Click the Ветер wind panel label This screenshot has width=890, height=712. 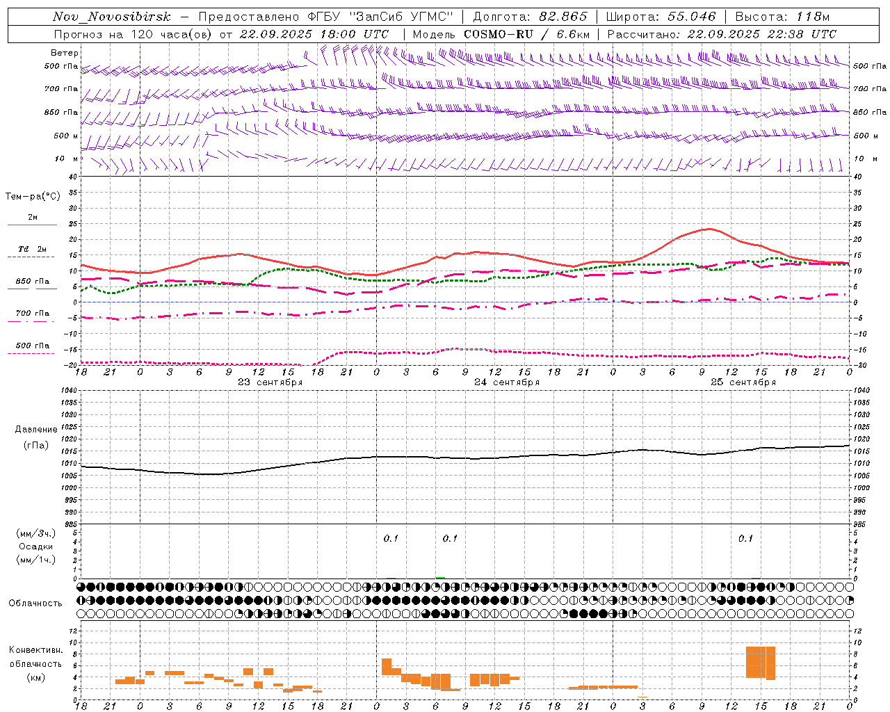[x=65, y=53]
